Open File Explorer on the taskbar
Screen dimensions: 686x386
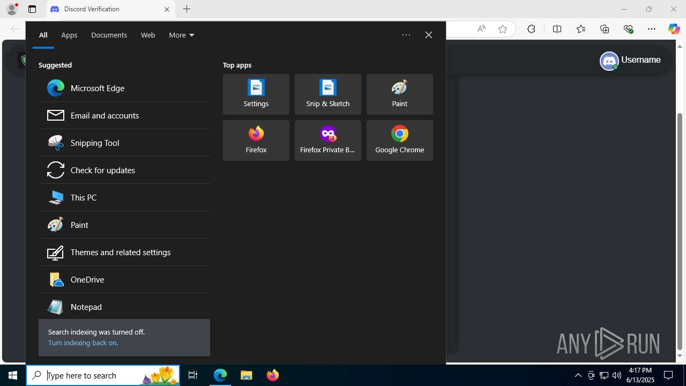click(x=247, y=375)
